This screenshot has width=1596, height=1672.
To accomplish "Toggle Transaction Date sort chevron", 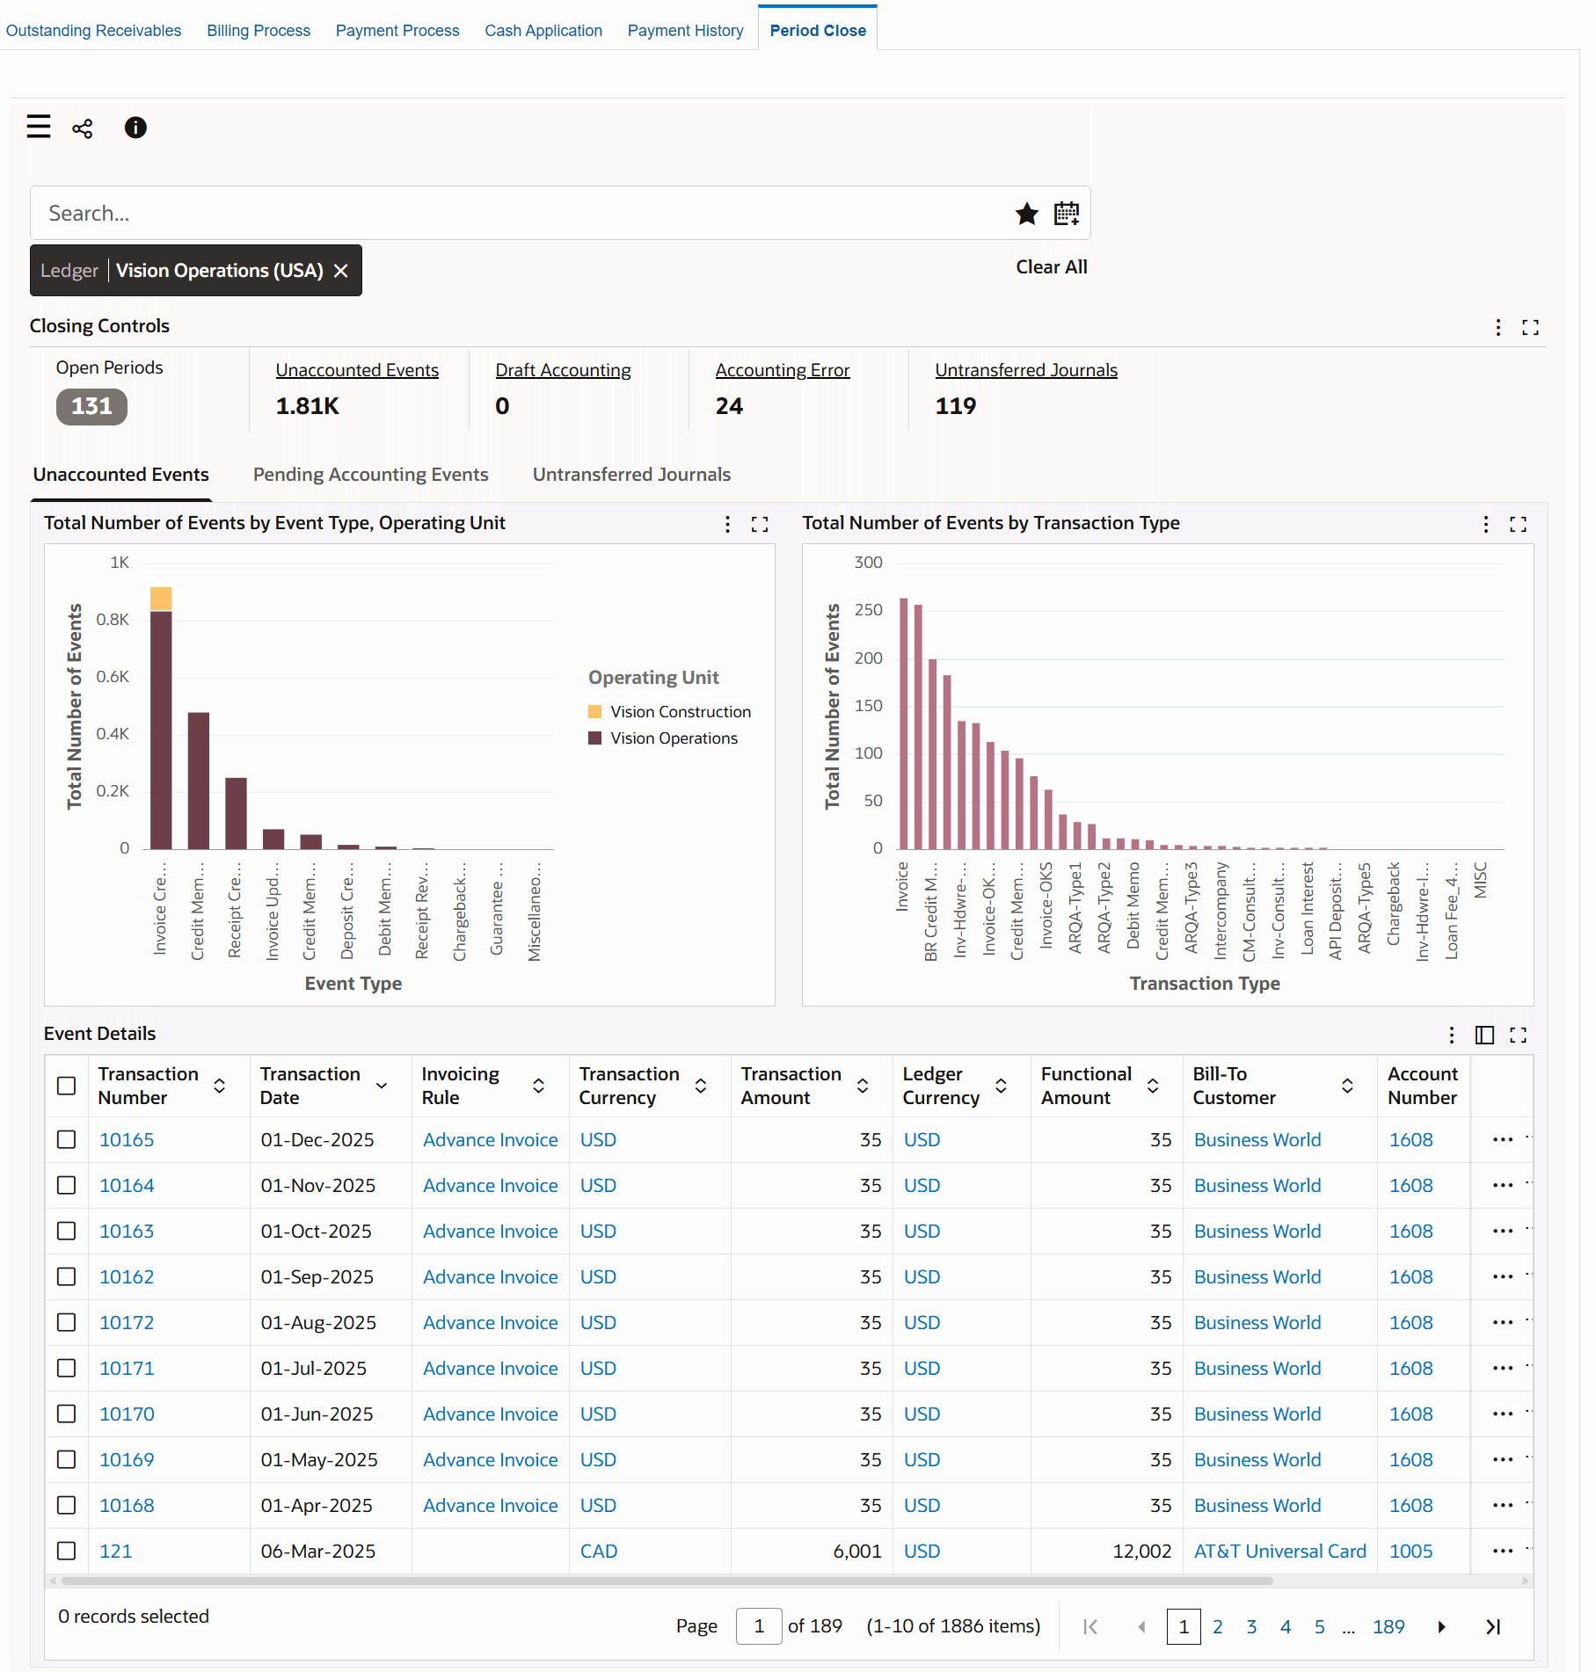I will 382,1087.
